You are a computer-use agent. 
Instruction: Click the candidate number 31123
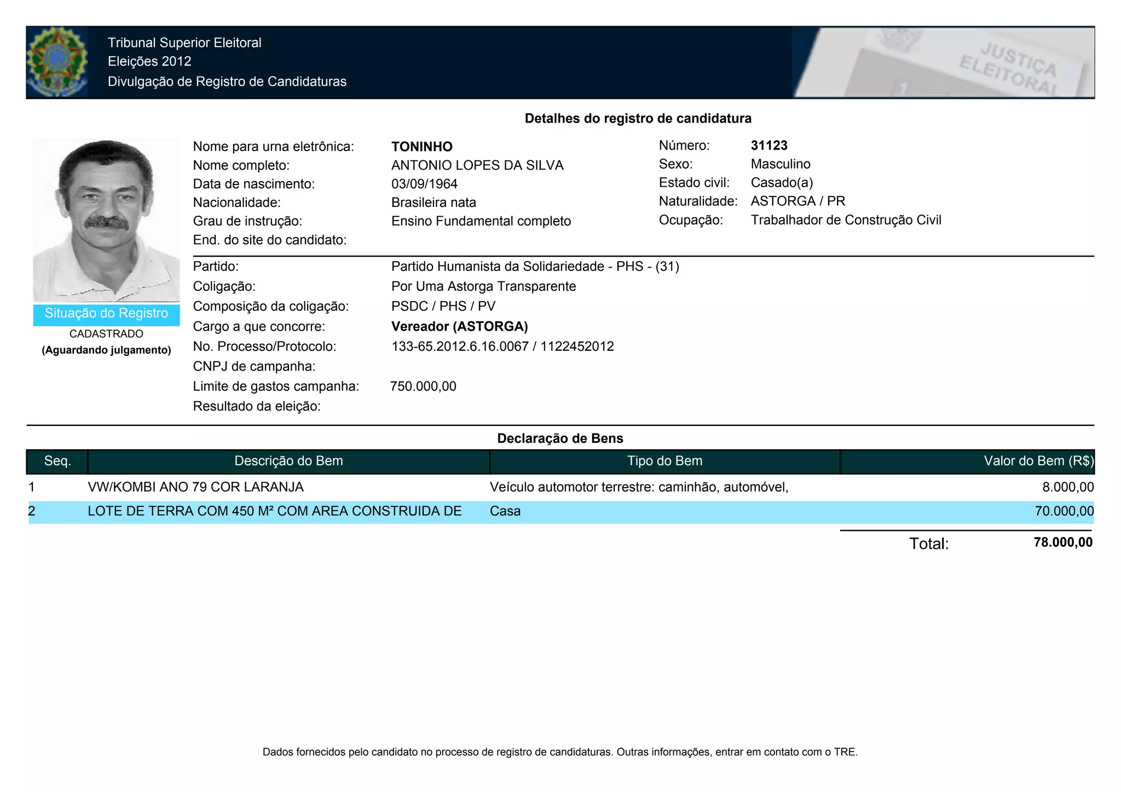[x=769, y=146]
